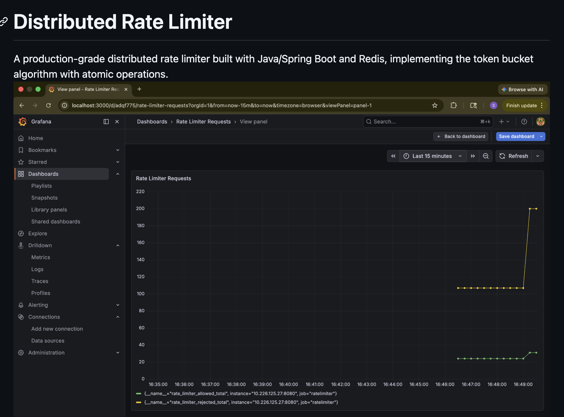Toggle the rate_limiter_rejected_total legend series
The height and width of the screenshot is (417, 564).
pyautogui.click(x=241, y=402)
